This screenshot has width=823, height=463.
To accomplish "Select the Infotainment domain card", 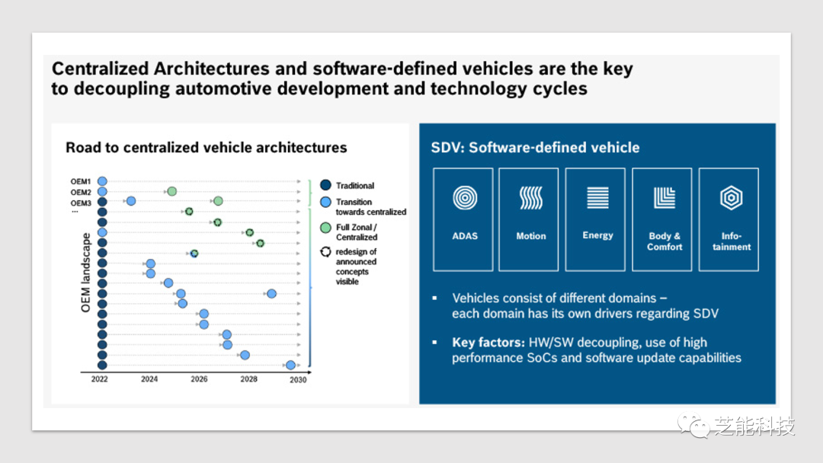I will pyautogui.click(x=729, y=219).
